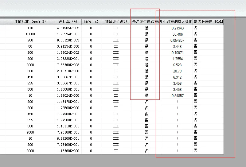Click the fumigation value 0.10971

coord(178,53)
